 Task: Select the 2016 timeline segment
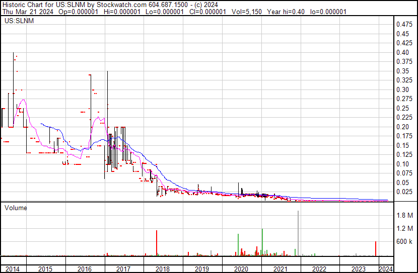click(x=85, y=269)
